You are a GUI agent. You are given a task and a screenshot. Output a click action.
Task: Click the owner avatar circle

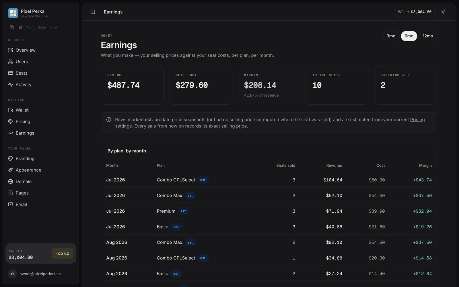12,274
